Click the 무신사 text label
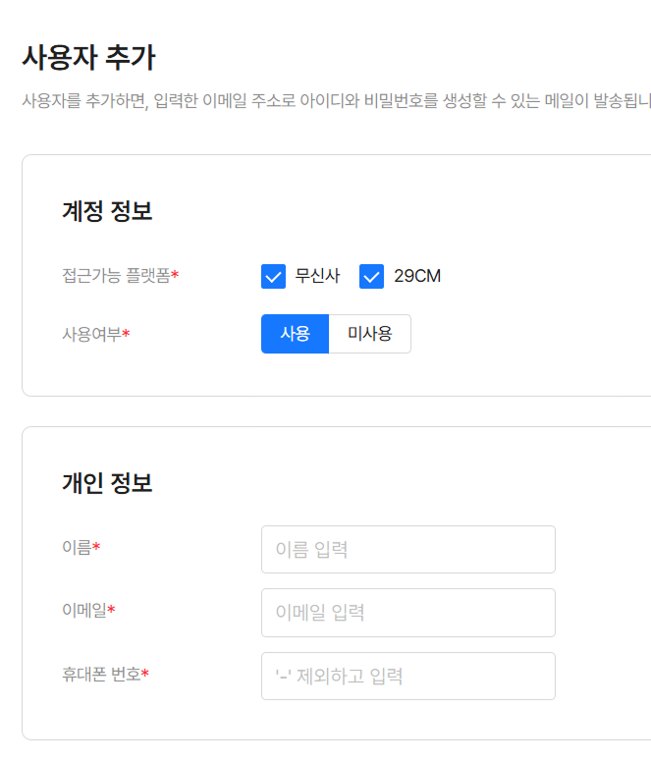 317,276
